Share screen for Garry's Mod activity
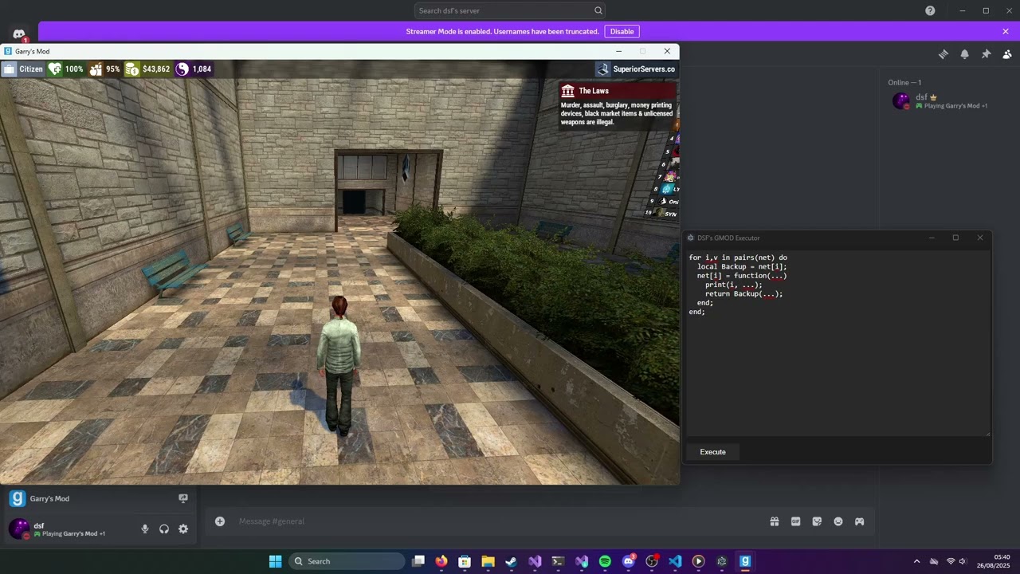The image size is (1020, 574). coord(183,498)
